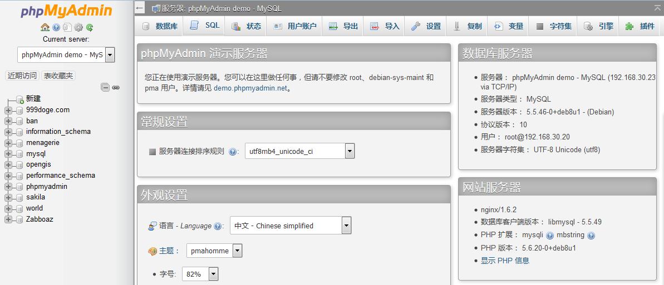Viewport: 664px width, 285px height.
Task: Click the back arrow in breadcrumb bar
Action: (140, 8)
